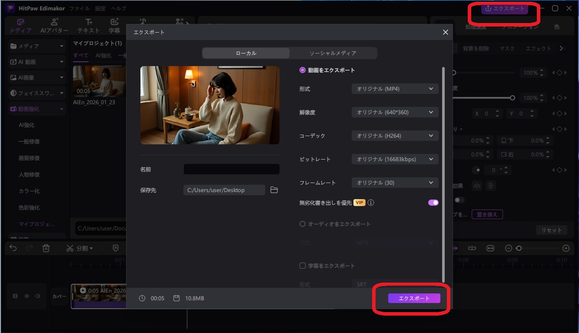
Task: Click the 名前 name input field
Action: click(231, 169)
